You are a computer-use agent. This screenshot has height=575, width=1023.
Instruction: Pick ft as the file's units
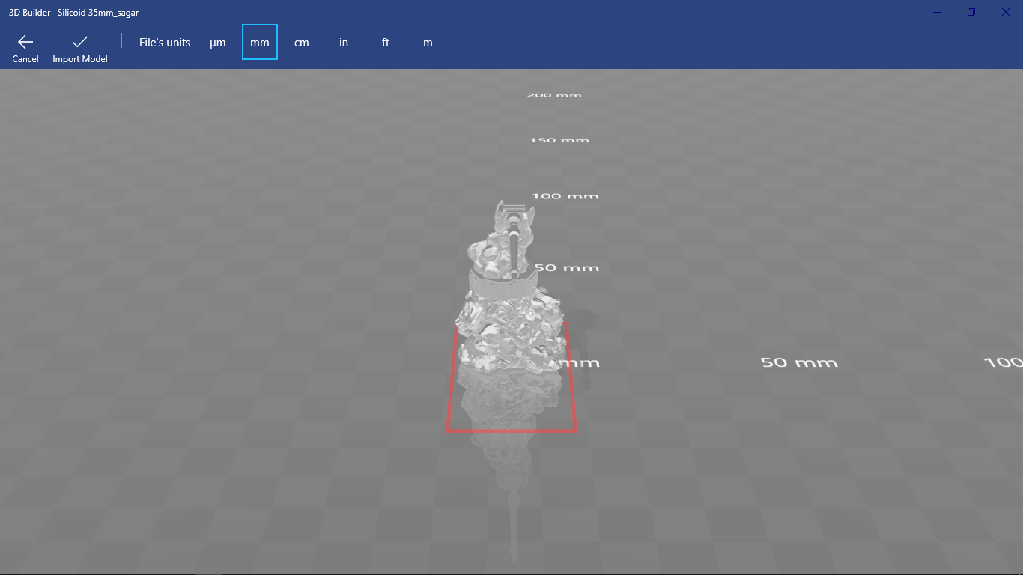[386, 43]
